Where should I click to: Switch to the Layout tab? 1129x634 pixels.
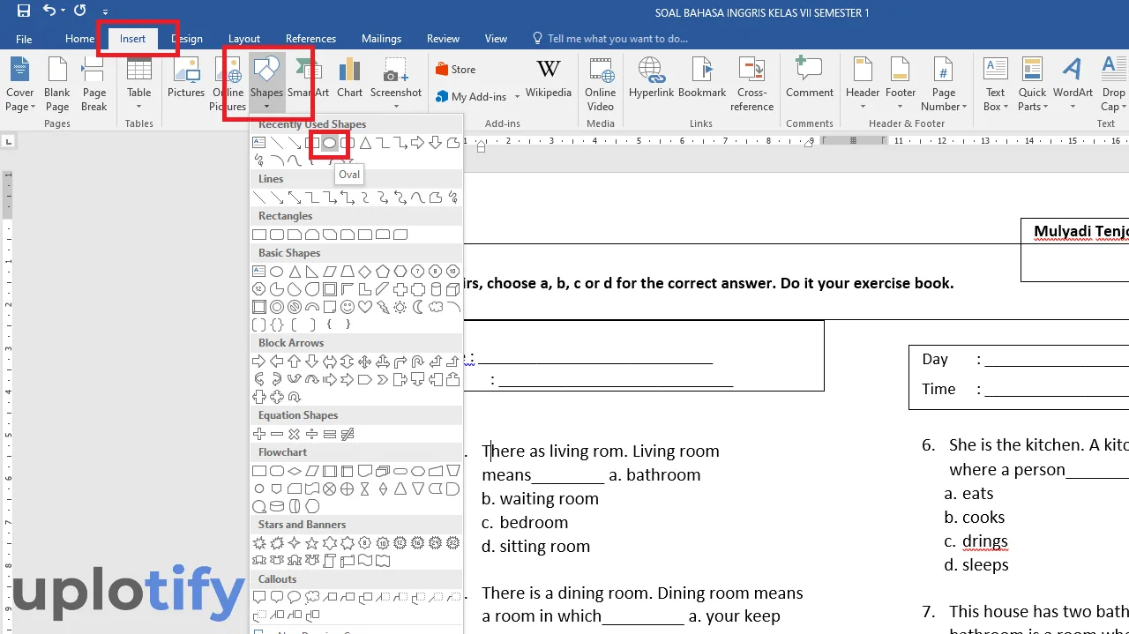click(244, 39)
